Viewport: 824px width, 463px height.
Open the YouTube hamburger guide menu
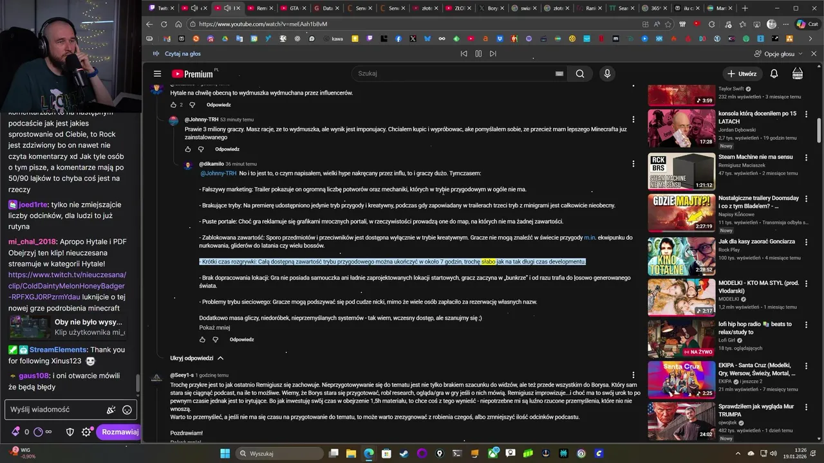tap(157, 74)
